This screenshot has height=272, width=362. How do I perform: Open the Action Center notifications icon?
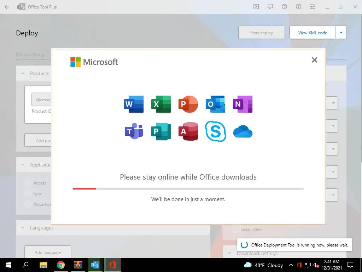coord(350,265)
